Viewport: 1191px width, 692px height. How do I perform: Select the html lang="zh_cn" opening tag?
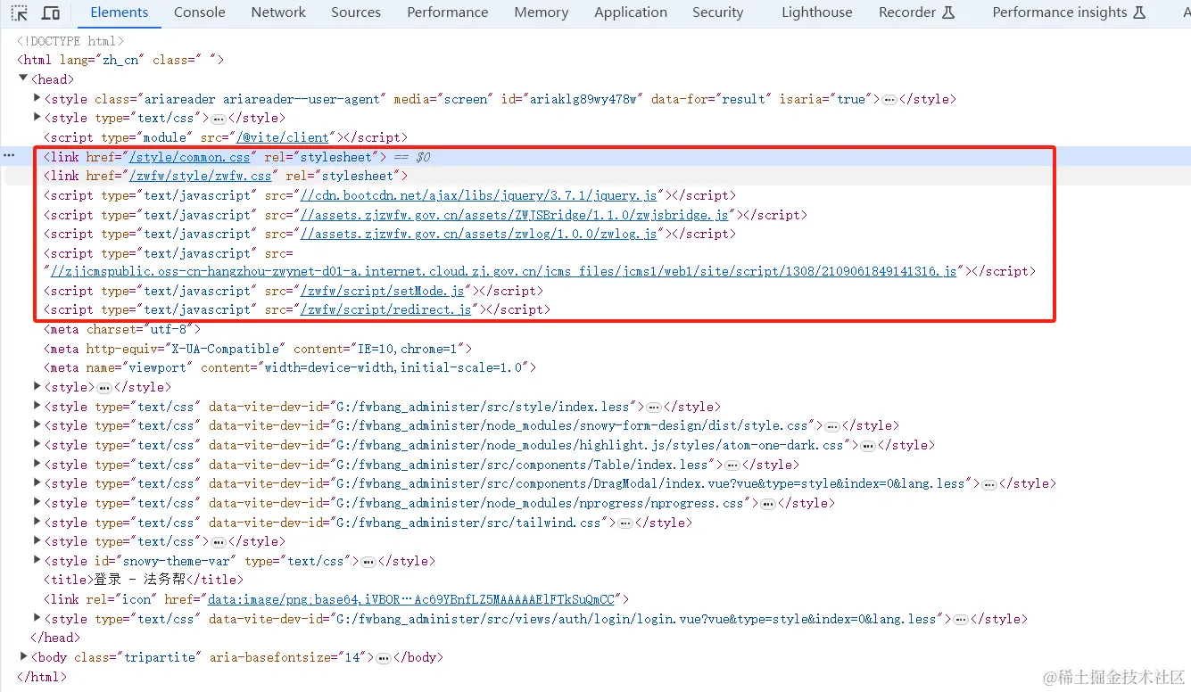coord(120,61)
